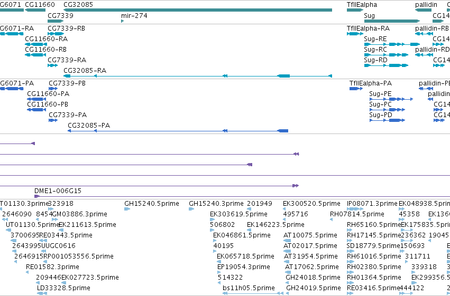Select EST label 506802
Viewport: 450px width, 296px height.
point(222,225)
